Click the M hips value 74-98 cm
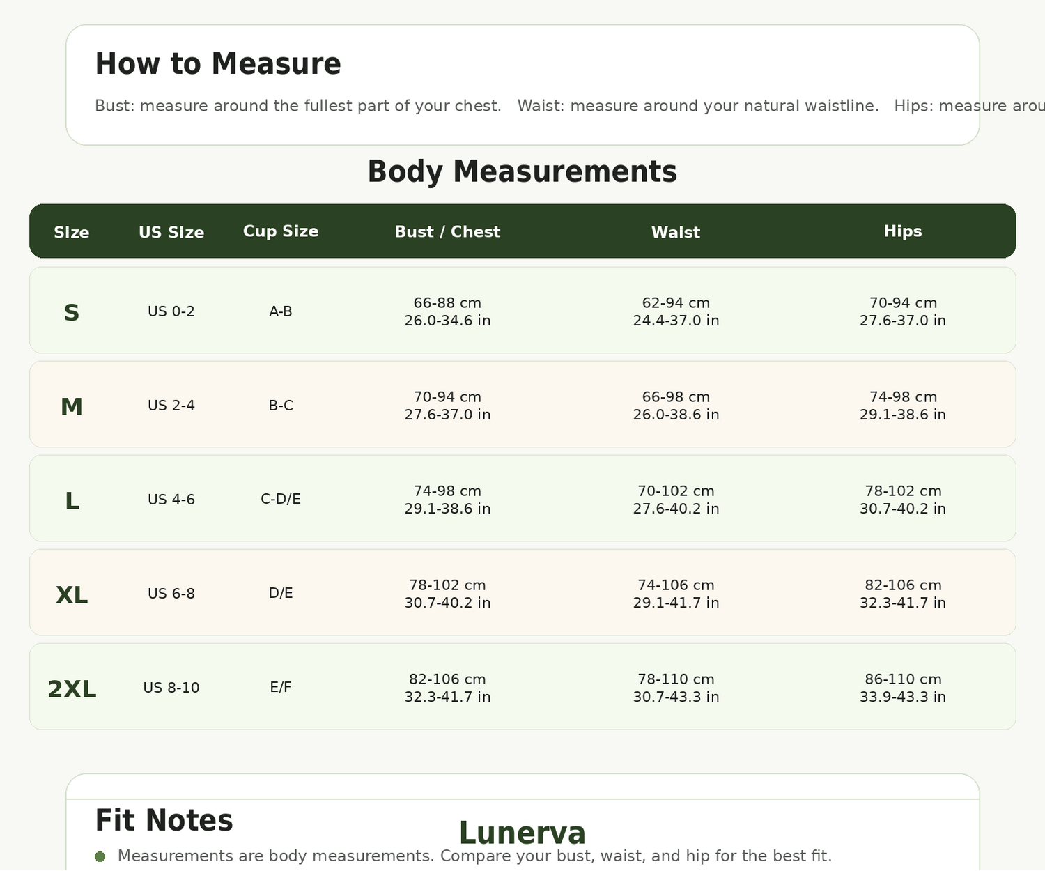This screenshot has width=1045, height=871. tap(903, 397)
